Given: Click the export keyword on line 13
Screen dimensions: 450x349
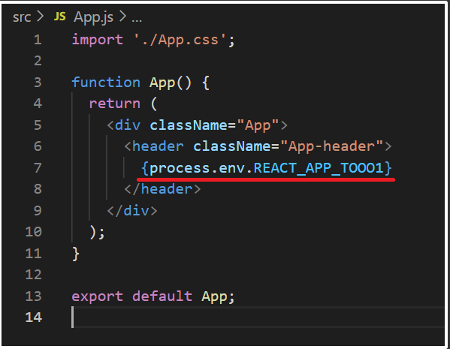Looking at the screenshot, I should [98, 296].
